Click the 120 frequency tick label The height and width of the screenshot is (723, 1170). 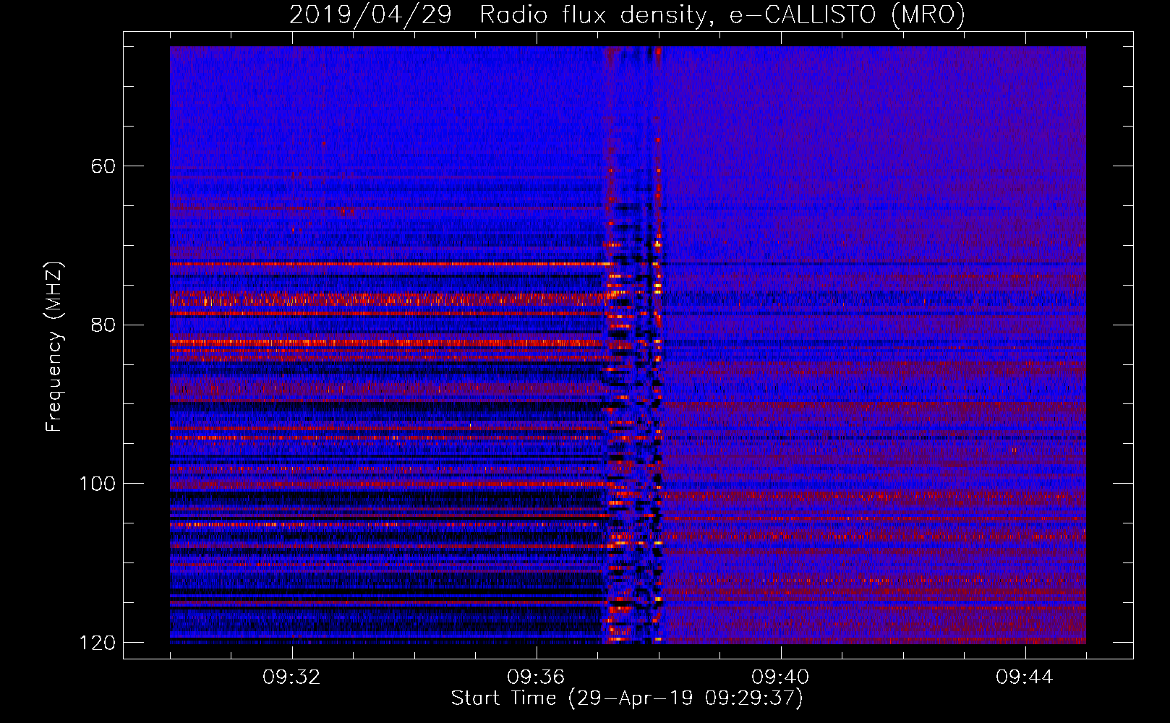point(97,642)
